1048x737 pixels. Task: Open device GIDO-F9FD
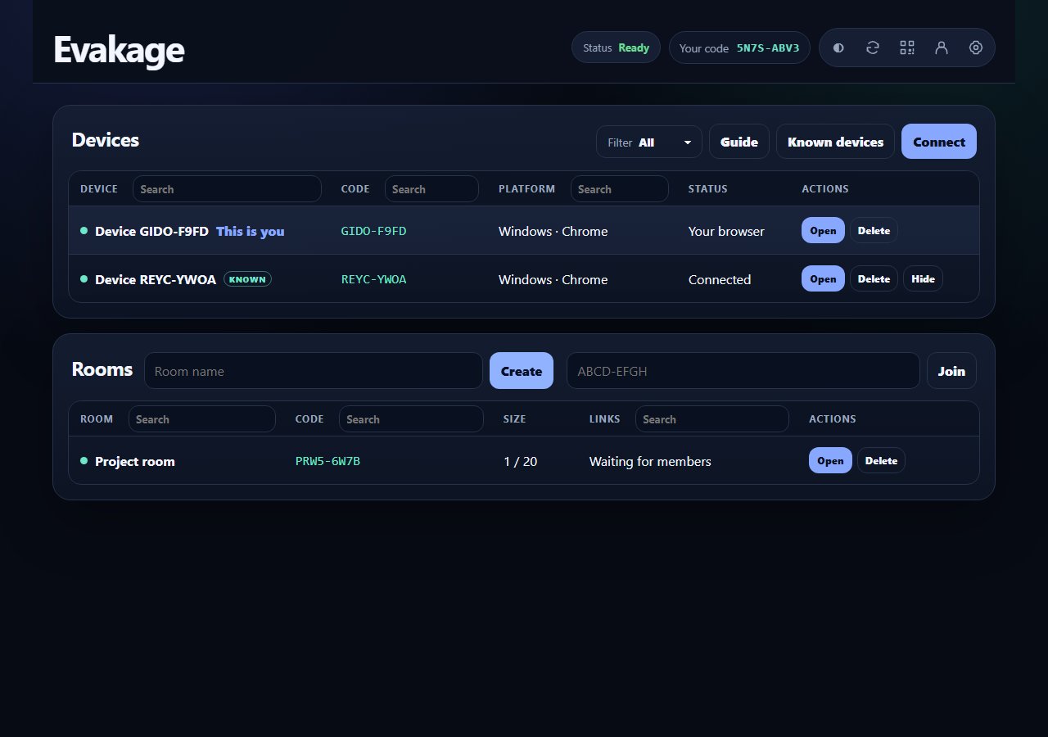coord(823,231)
